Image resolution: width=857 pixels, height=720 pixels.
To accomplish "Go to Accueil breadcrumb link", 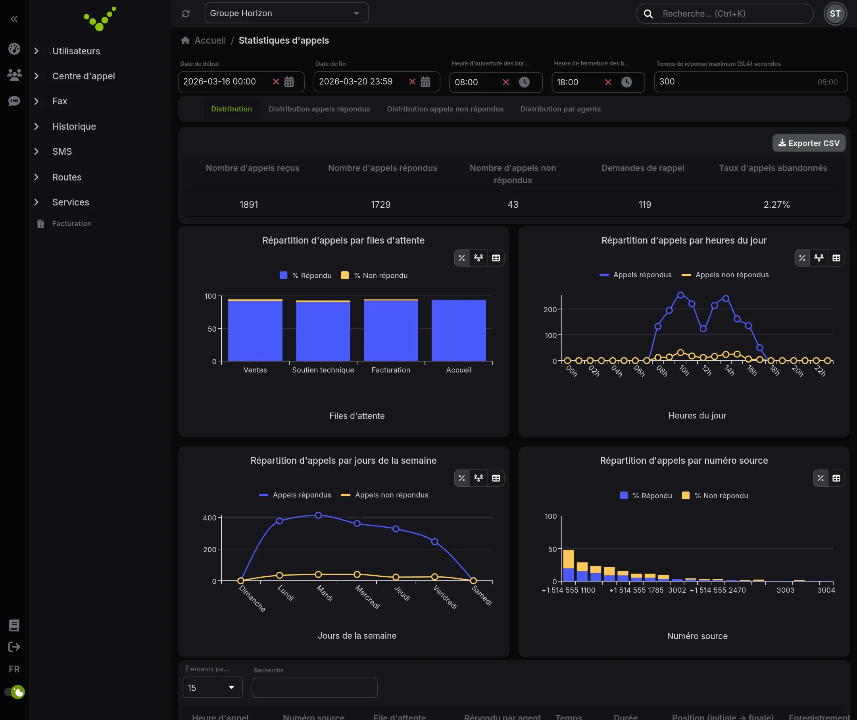I will [210, 40].
